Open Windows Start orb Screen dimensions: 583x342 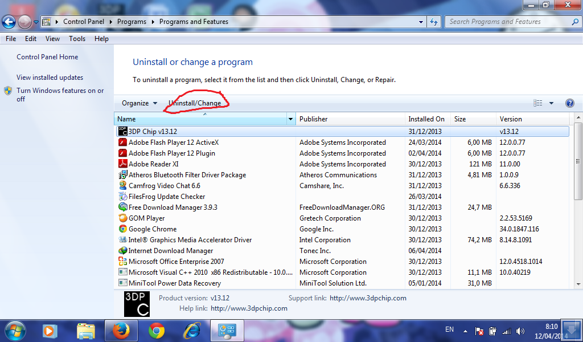tap(15, 331)
